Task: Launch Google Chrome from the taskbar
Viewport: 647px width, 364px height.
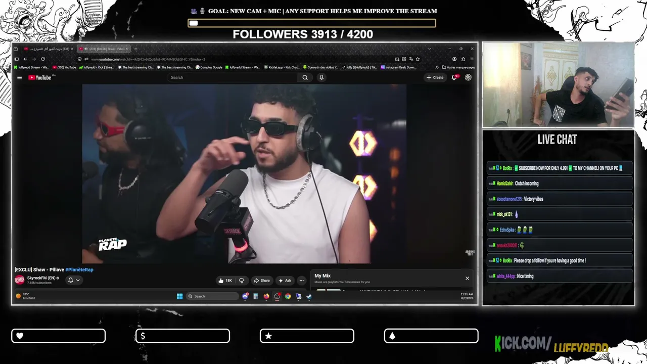Action: tap(288, 296)
